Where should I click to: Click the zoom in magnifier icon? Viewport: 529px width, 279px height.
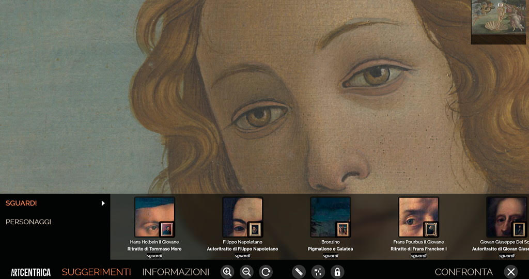pos(227,272)
